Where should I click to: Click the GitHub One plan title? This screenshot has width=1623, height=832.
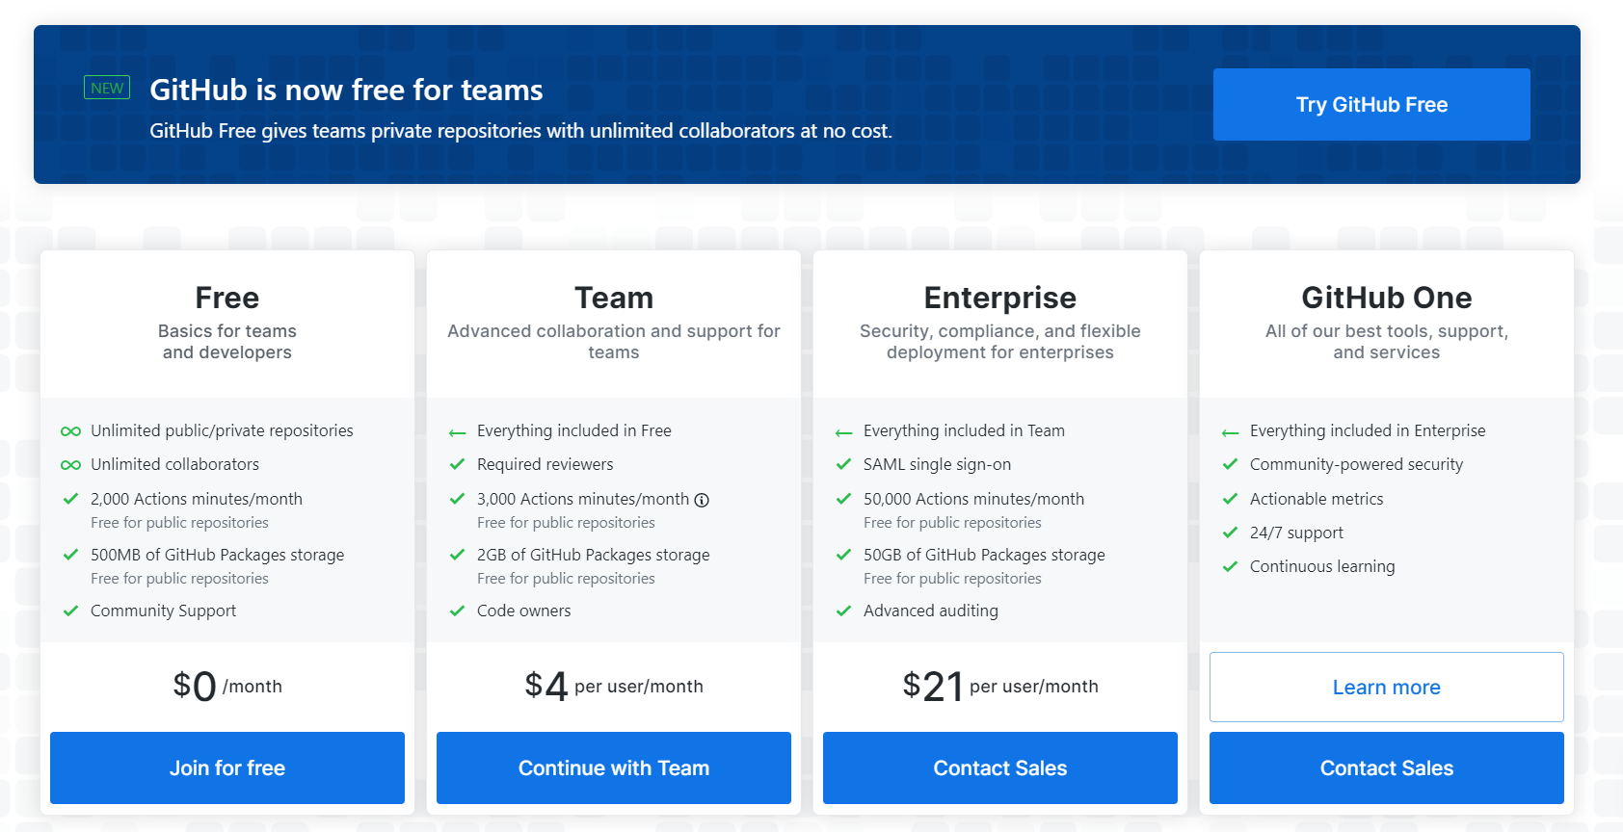[1387, 298]
